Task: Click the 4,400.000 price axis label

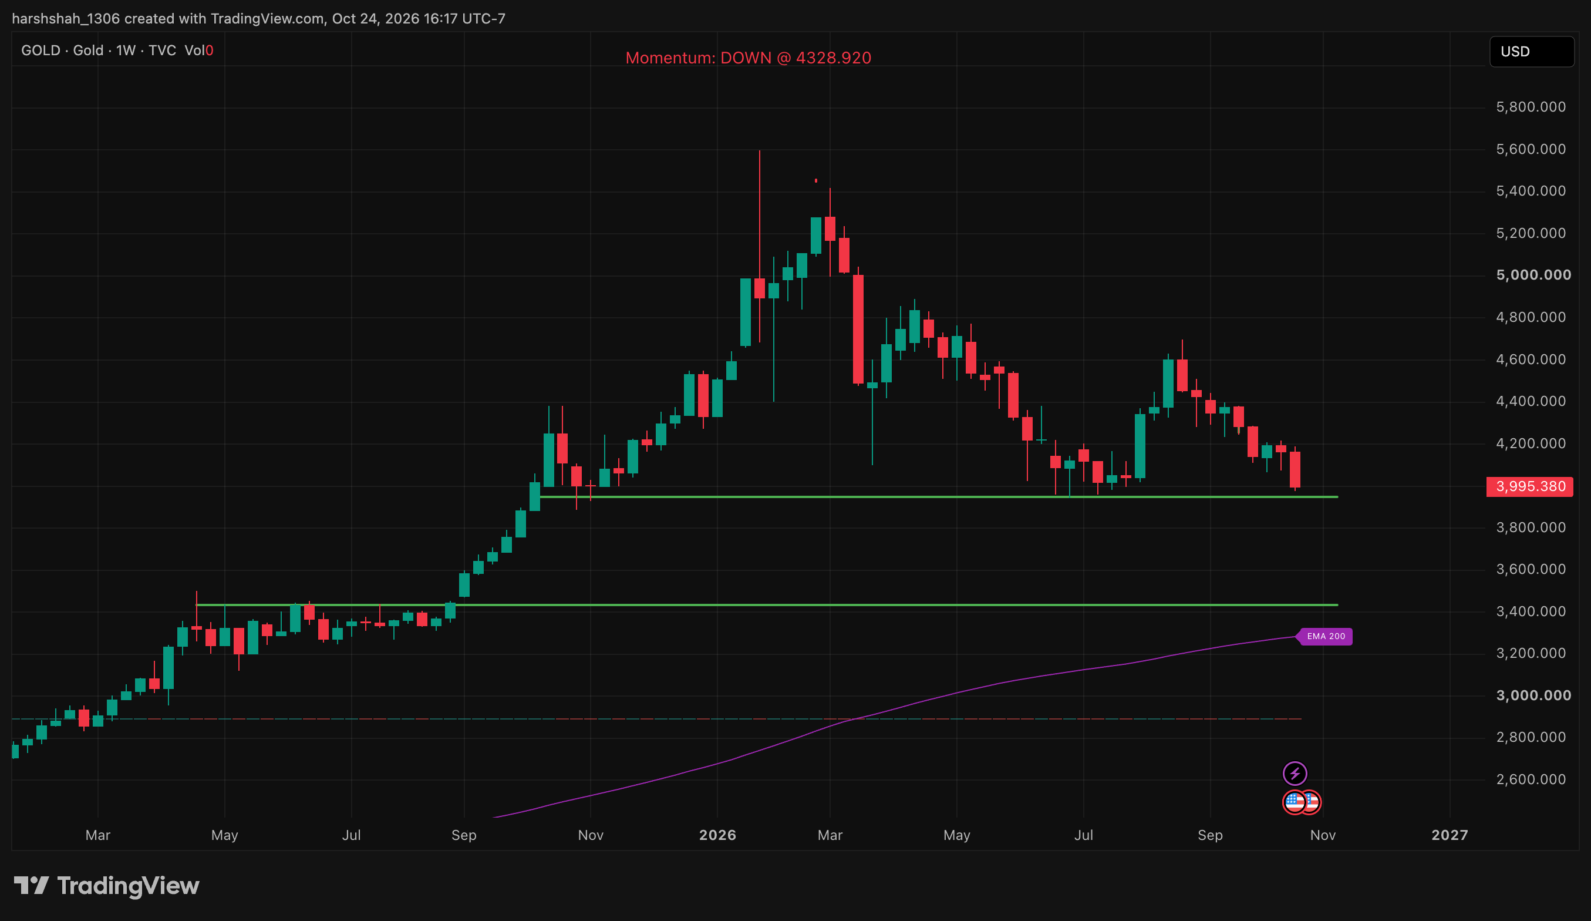Action: click(1531, 401)
